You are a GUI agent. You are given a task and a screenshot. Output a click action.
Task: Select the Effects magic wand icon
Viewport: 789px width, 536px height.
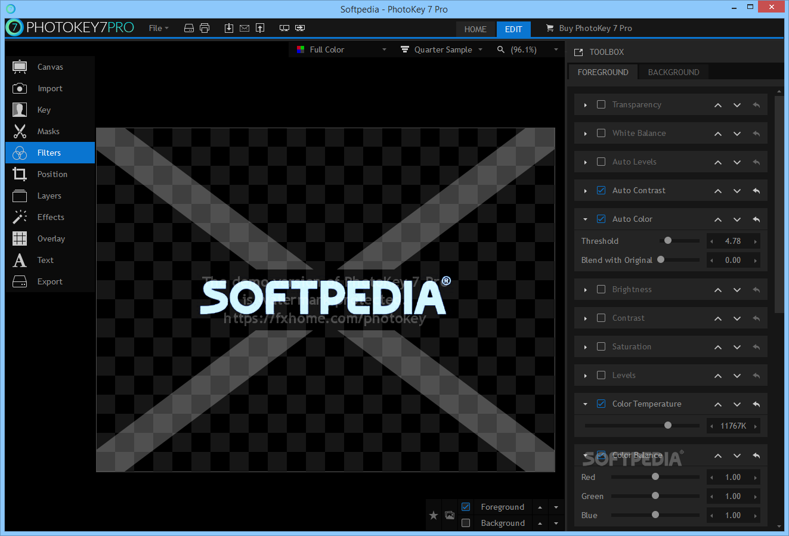tap(20, 217)
